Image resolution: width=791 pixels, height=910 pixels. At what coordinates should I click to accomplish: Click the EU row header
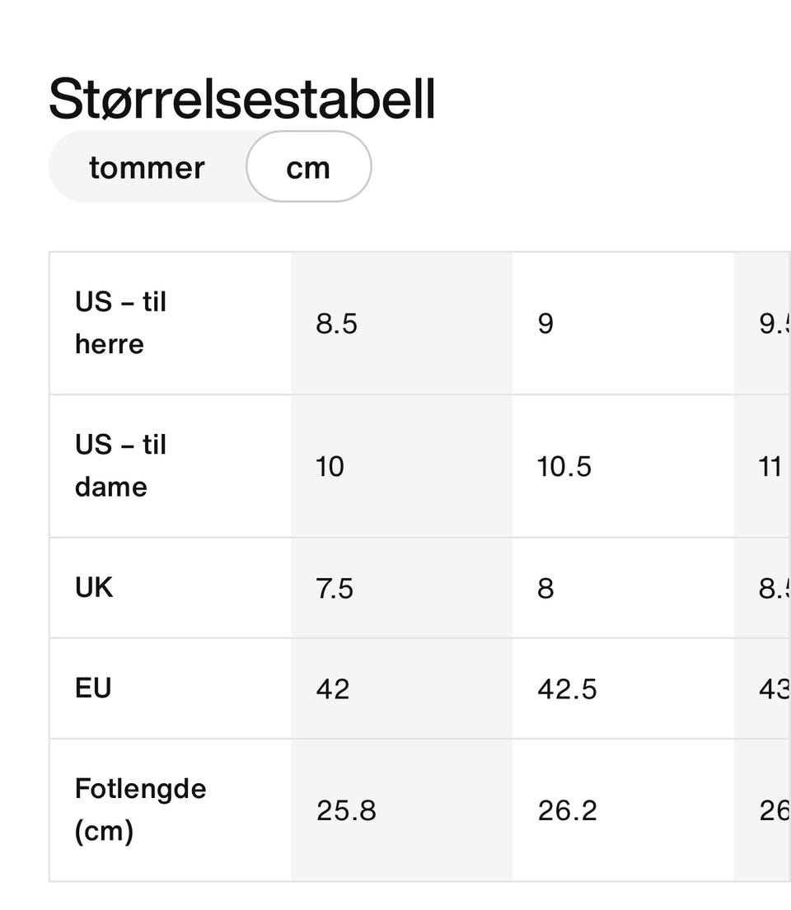tap(93, 688)
